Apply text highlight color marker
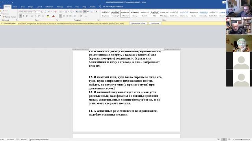Image resolution: width=252 pixels, height=141 pixels. (48, 16)
